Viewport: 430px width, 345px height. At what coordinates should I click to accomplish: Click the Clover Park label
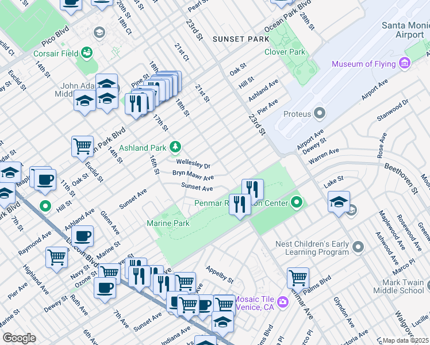point(285,52)
